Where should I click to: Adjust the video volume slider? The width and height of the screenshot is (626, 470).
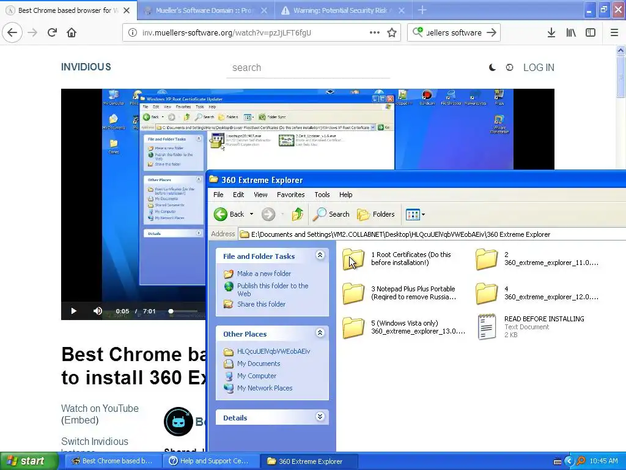tap(183, 311)
